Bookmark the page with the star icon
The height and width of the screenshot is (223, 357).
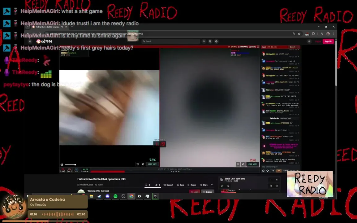click(x=299, y=34)
